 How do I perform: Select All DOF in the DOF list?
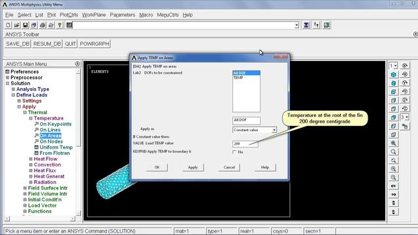coord(246,73)
